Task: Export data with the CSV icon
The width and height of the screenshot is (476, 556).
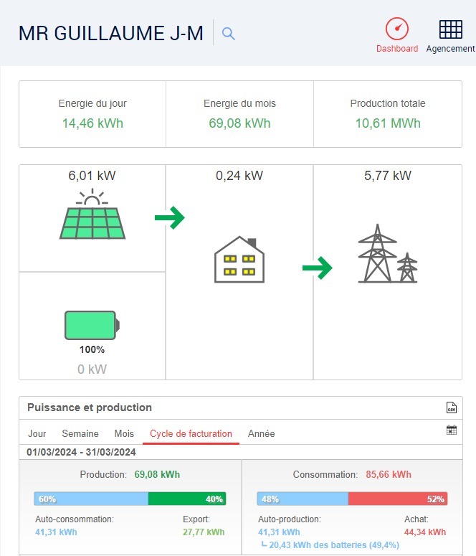Action: (x=451, y=407)
